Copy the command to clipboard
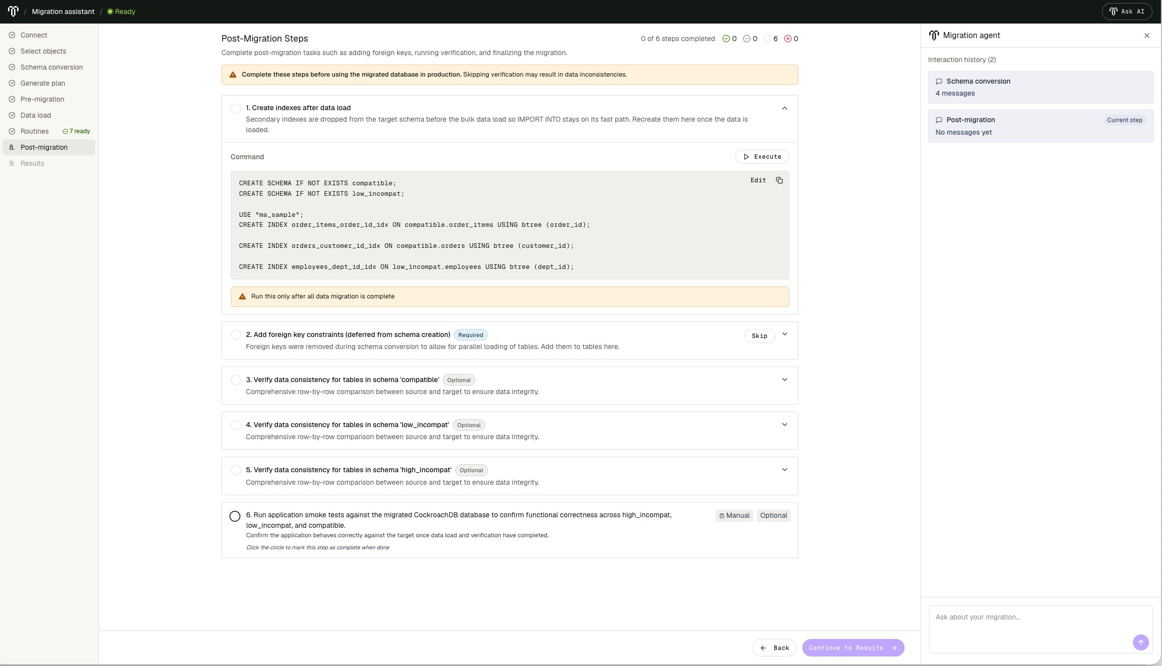 tap(779, 180)
